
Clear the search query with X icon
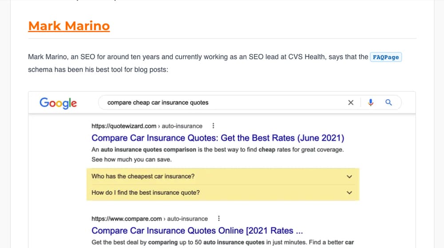tap(351, 103)
